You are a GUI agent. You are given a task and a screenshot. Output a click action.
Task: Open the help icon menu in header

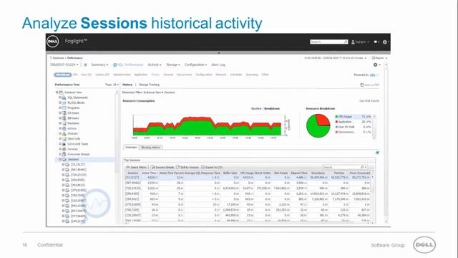tap(385, 42)
